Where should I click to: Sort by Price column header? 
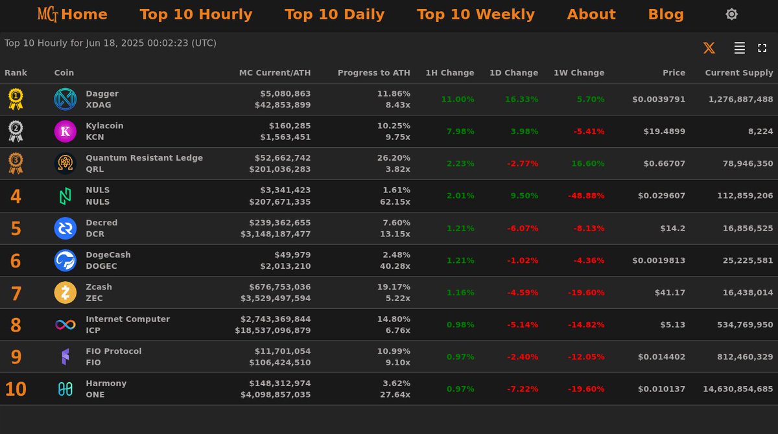(x=674, y=73)
